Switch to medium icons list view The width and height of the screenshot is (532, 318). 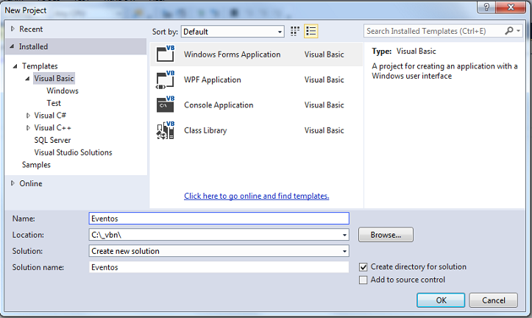point(311,31)
